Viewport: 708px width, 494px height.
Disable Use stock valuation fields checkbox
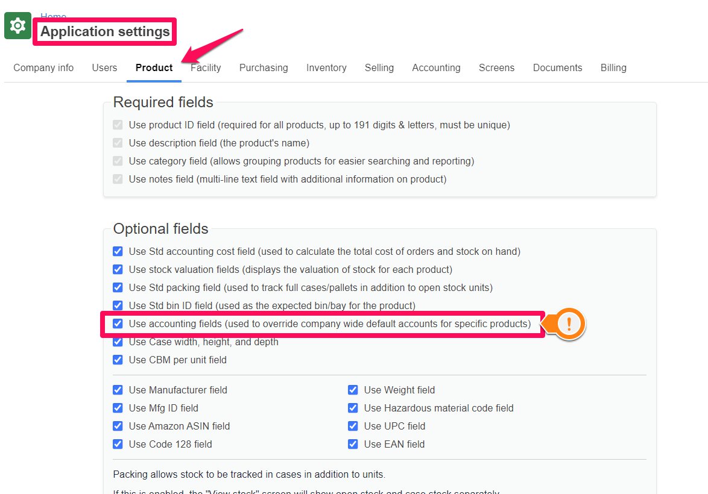pos(118,269)
